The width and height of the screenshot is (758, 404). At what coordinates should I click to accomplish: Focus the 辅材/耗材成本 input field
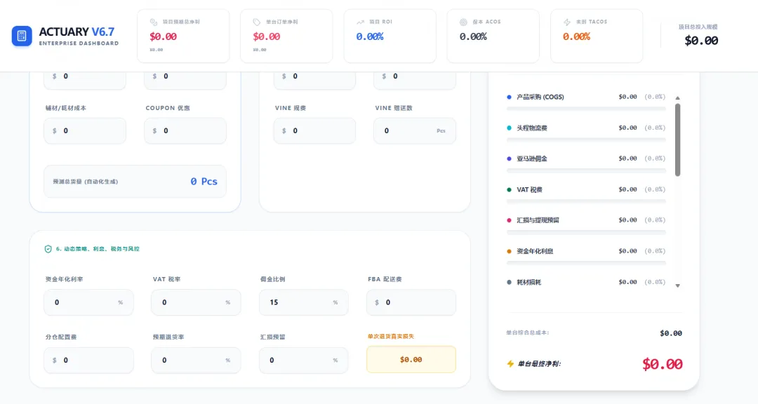coord(85,130)
